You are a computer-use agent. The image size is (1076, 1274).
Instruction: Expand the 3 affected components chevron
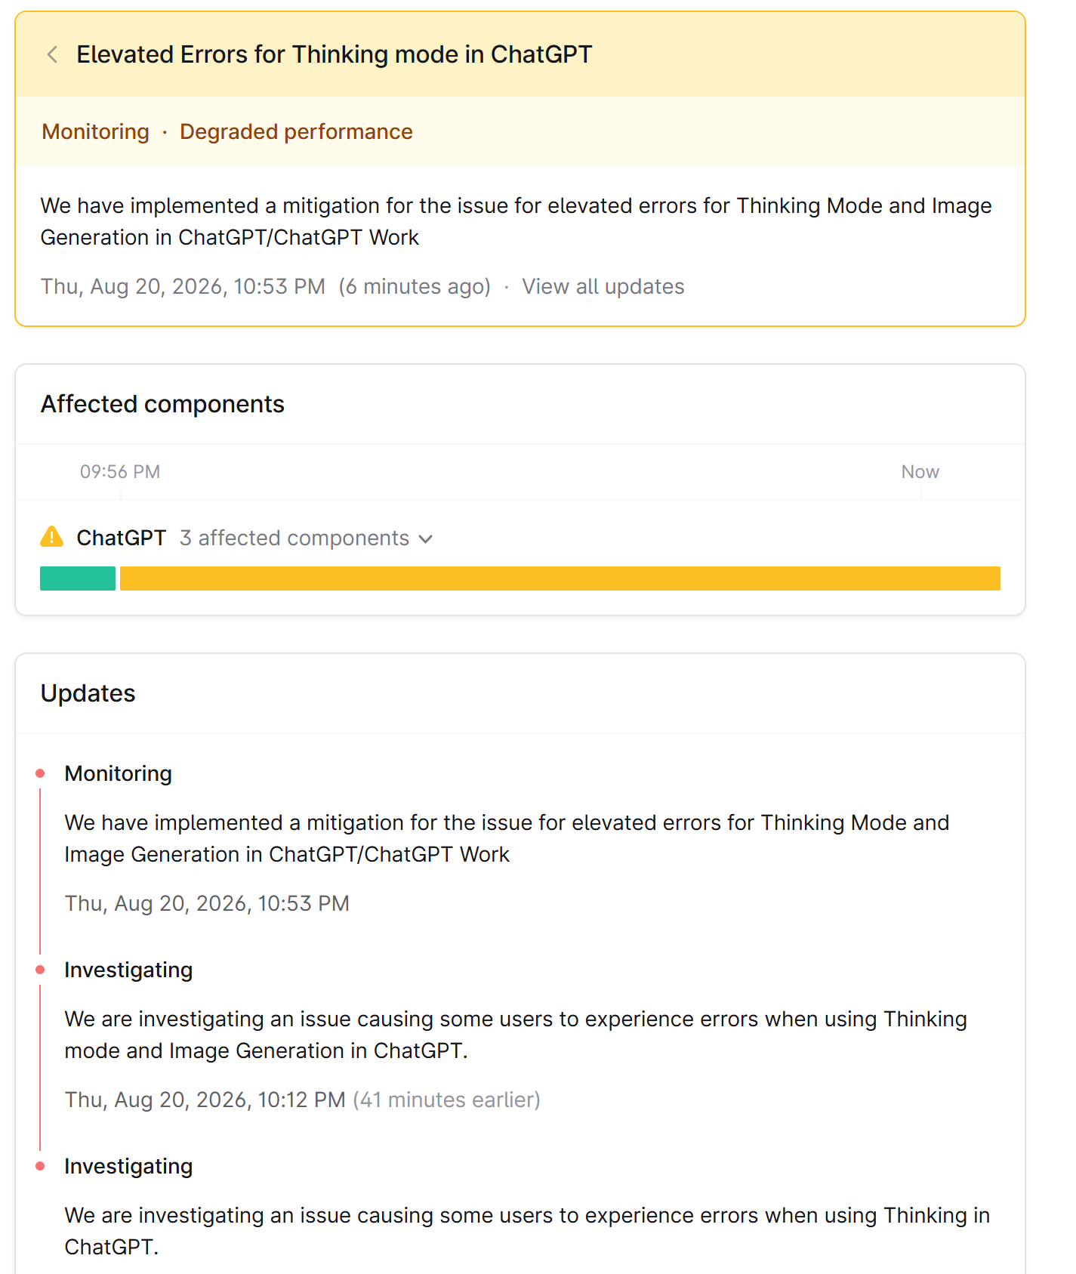[x=426, y=538]
